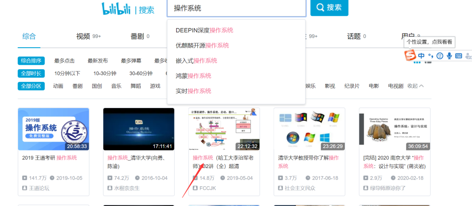Switch to the 话题 0 tab
472x206 pixels.
click(357, 37)
